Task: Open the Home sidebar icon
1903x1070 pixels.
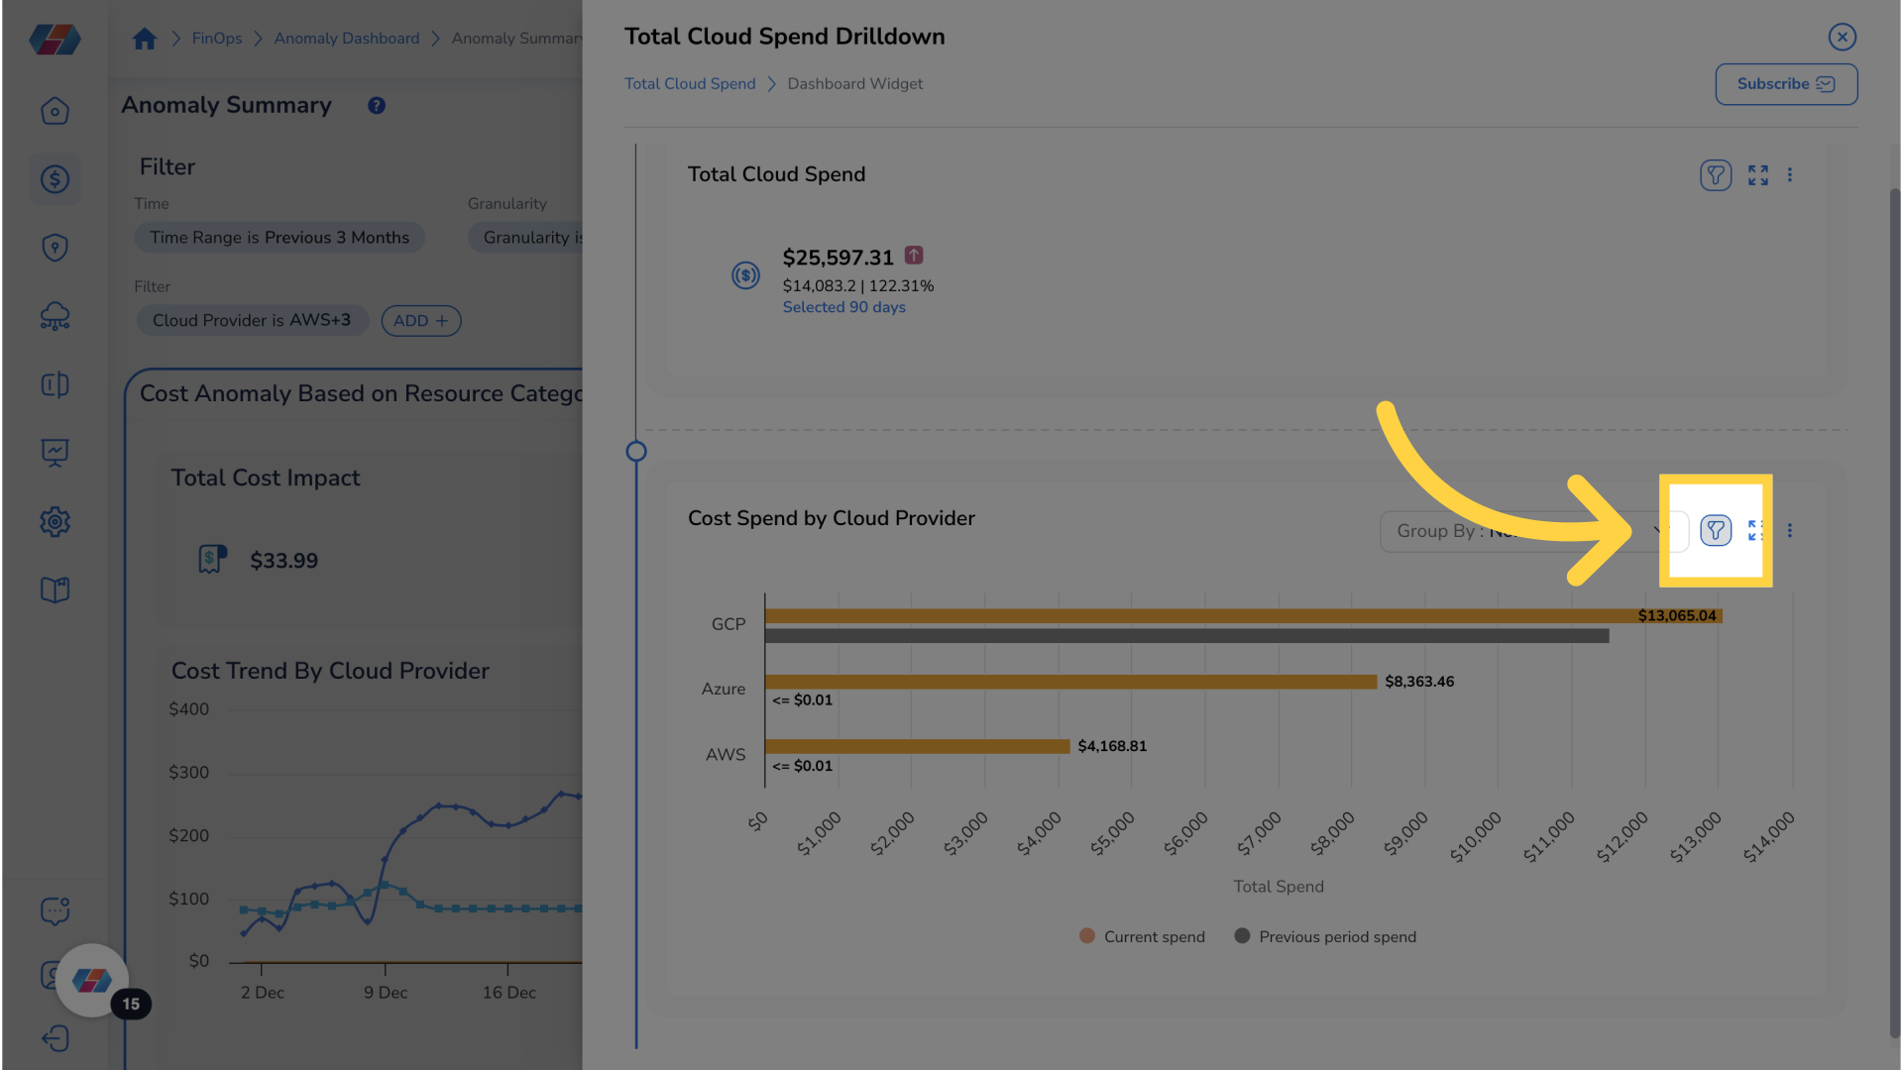Action: (55, 111)
